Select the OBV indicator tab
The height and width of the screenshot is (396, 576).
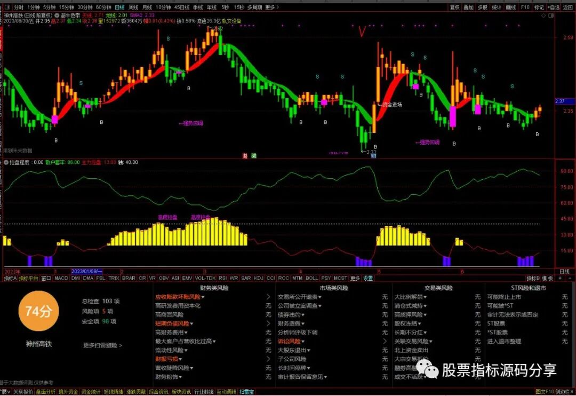[164, 279]
